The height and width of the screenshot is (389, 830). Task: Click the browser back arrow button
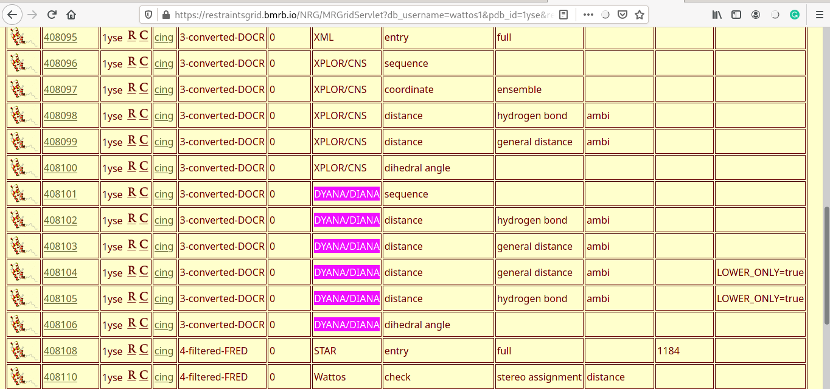[13, 15]
